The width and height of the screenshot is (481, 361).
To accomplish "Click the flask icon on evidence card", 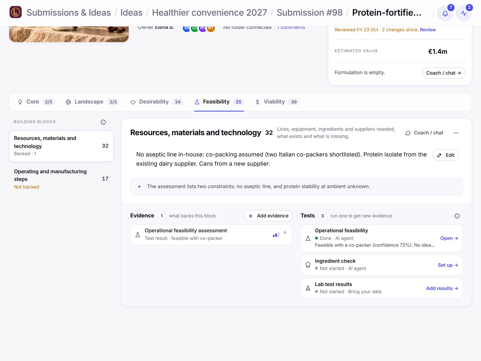I will [138, 235].
